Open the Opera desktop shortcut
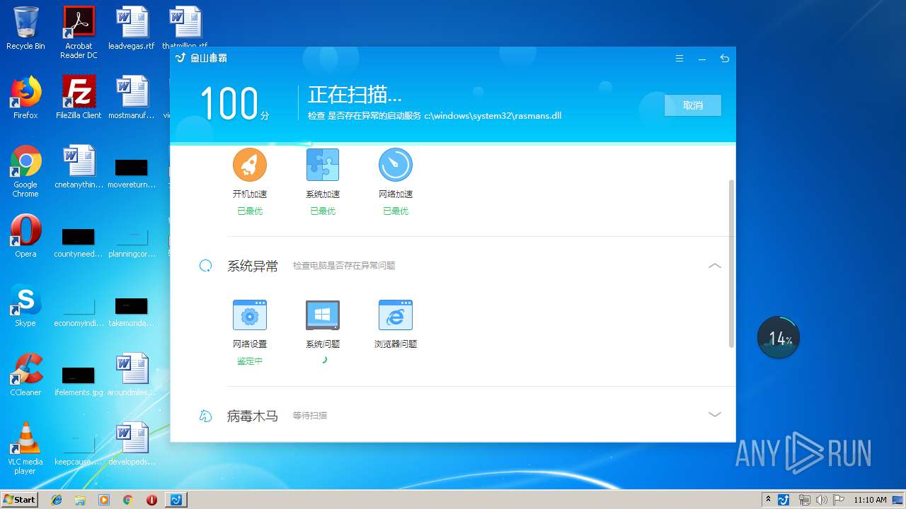Viewport: 906px width, 509px height. [x=25, y=236]
